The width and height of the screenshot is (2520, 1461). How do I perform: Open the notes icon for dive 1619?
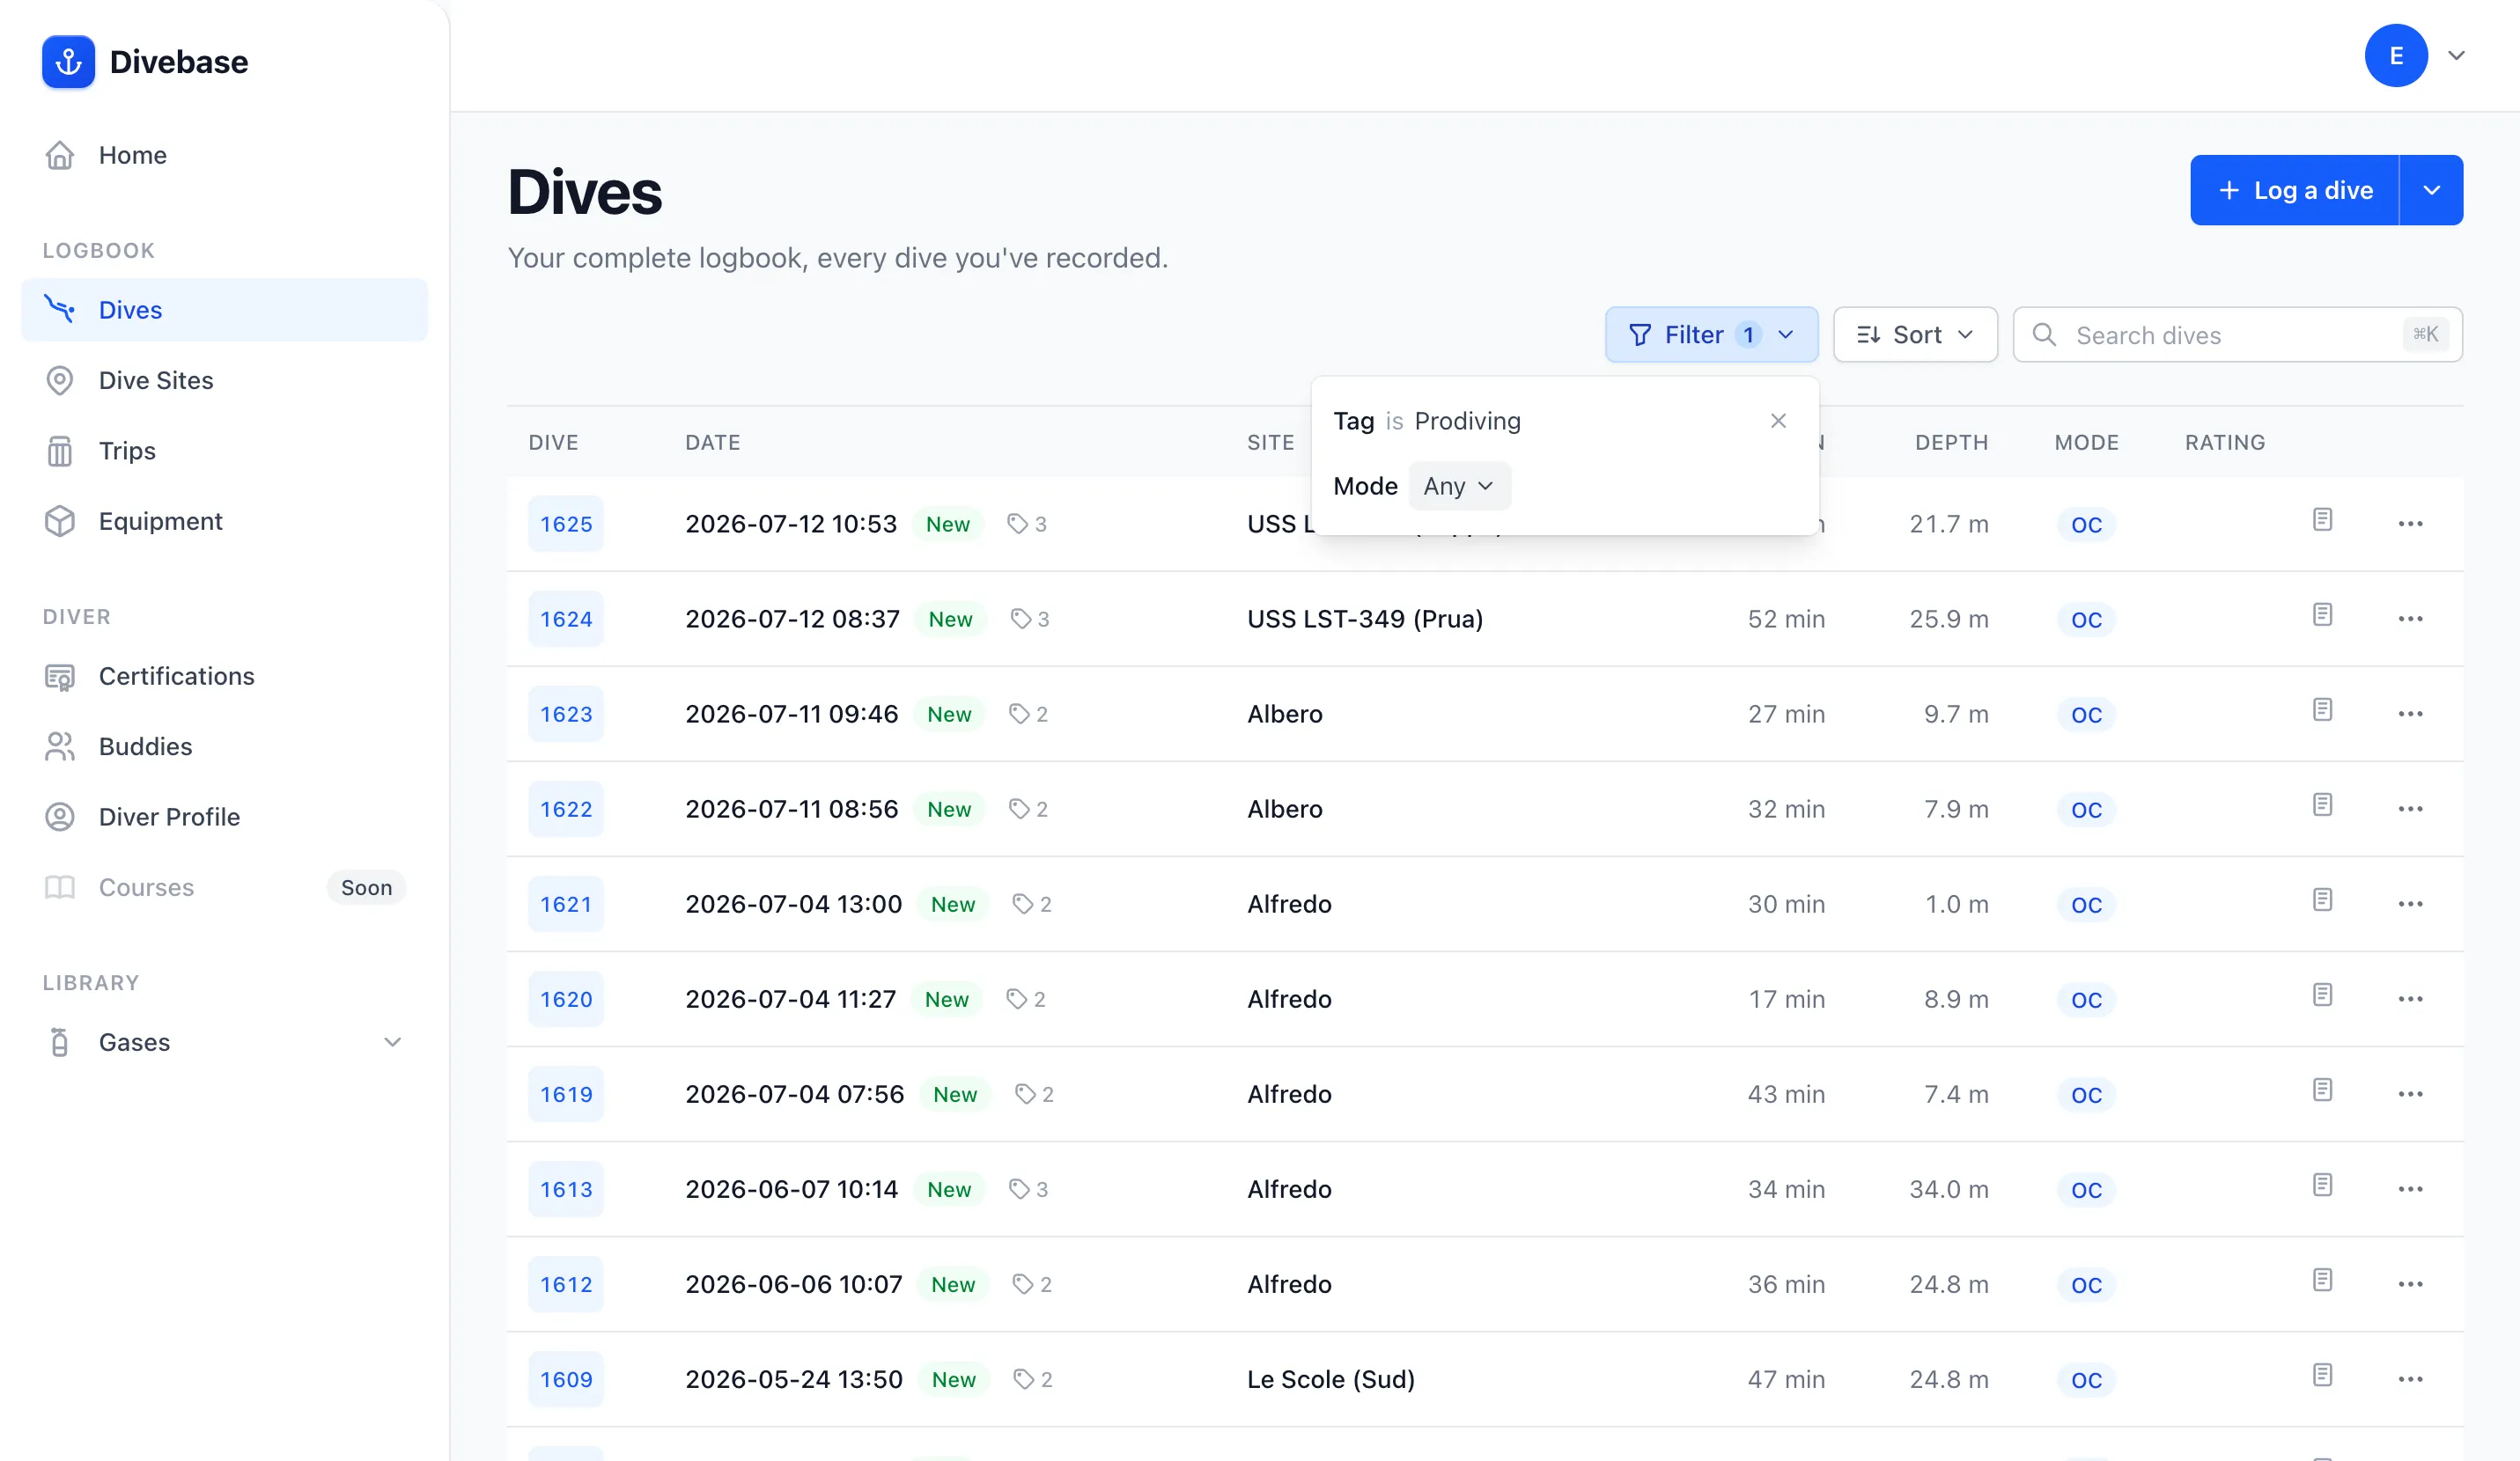pyautogui.click(x=2322, y=1090)
